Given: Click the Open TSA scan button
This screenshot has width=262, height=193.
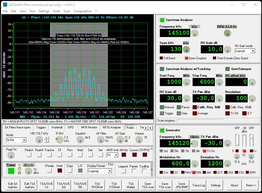Looking at the screenshot, I should pos(148,185).
